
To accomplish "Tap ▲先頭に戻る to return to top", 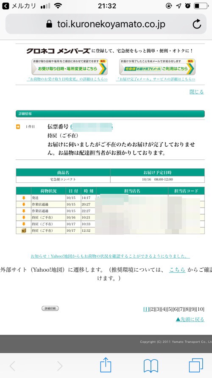I will [190, 319].
